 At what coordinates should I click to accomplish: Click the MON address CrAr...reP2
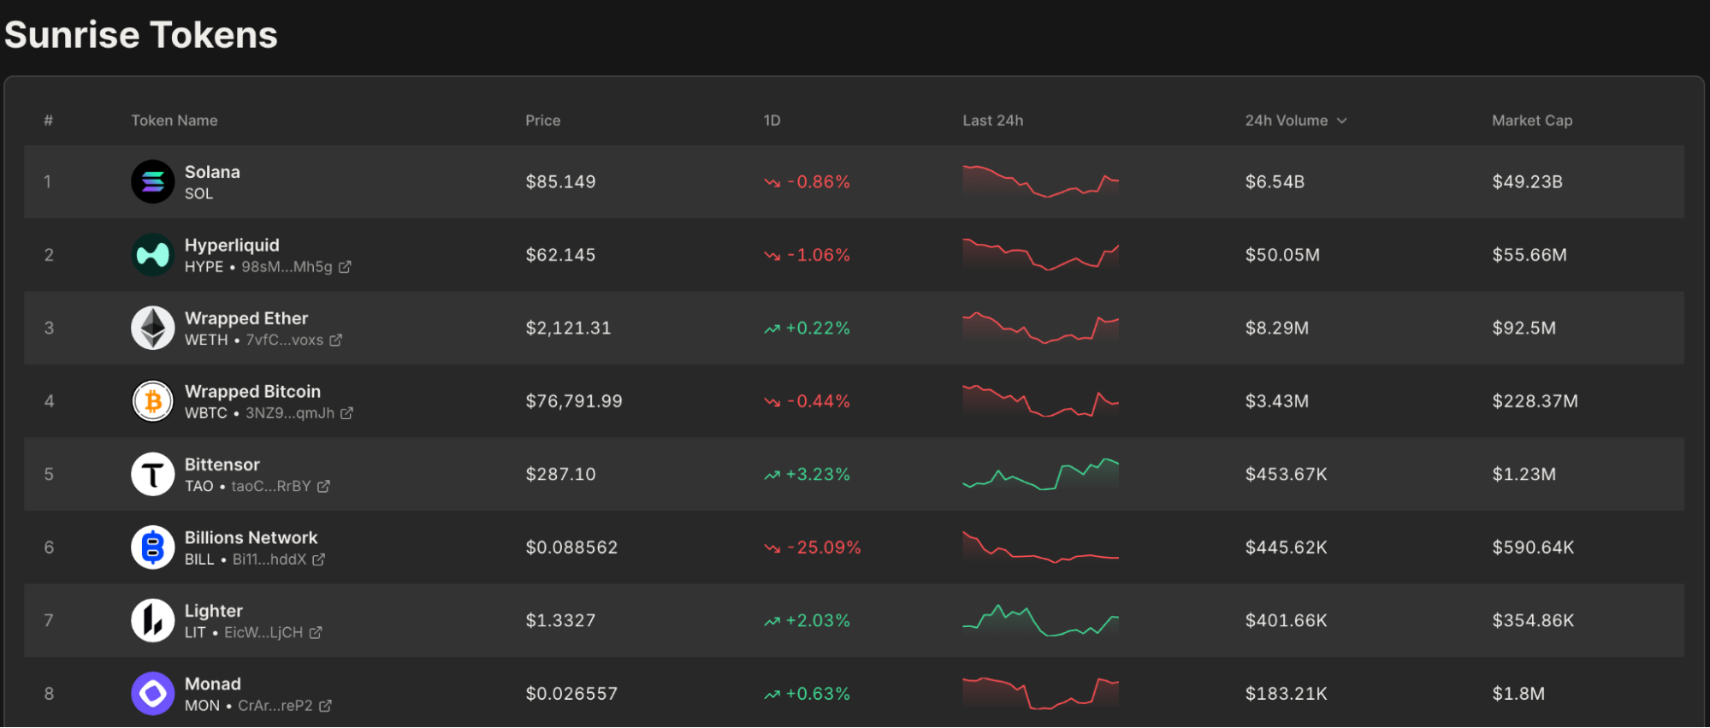275,706
